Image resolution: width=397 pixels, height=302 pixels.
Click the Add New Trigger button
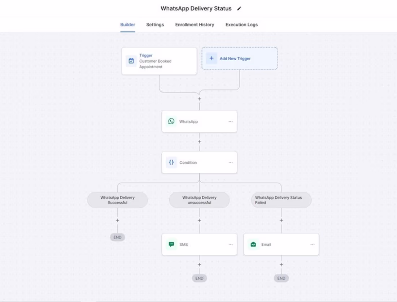coord(239,58)
